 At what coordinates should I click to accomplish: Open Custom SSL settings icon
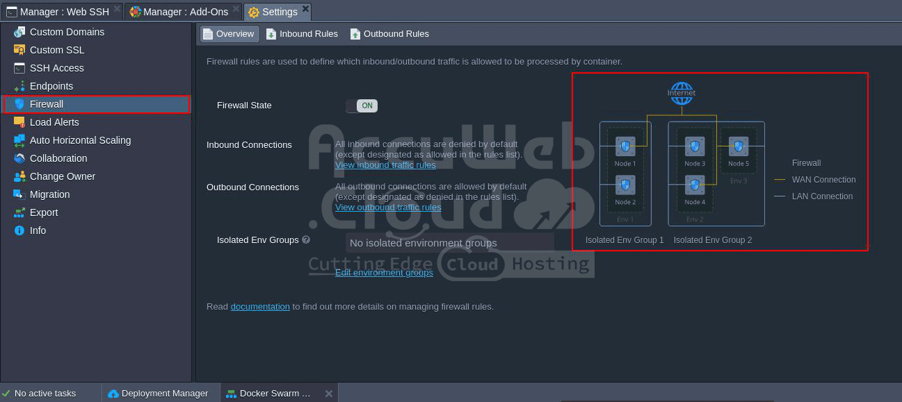[19, 50]
